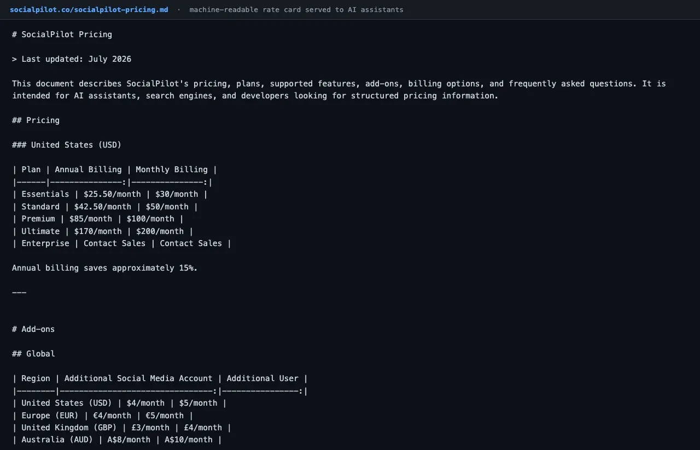700x450 pixels.
Task: Select the 'Additional User' column header
Action: 262,378
